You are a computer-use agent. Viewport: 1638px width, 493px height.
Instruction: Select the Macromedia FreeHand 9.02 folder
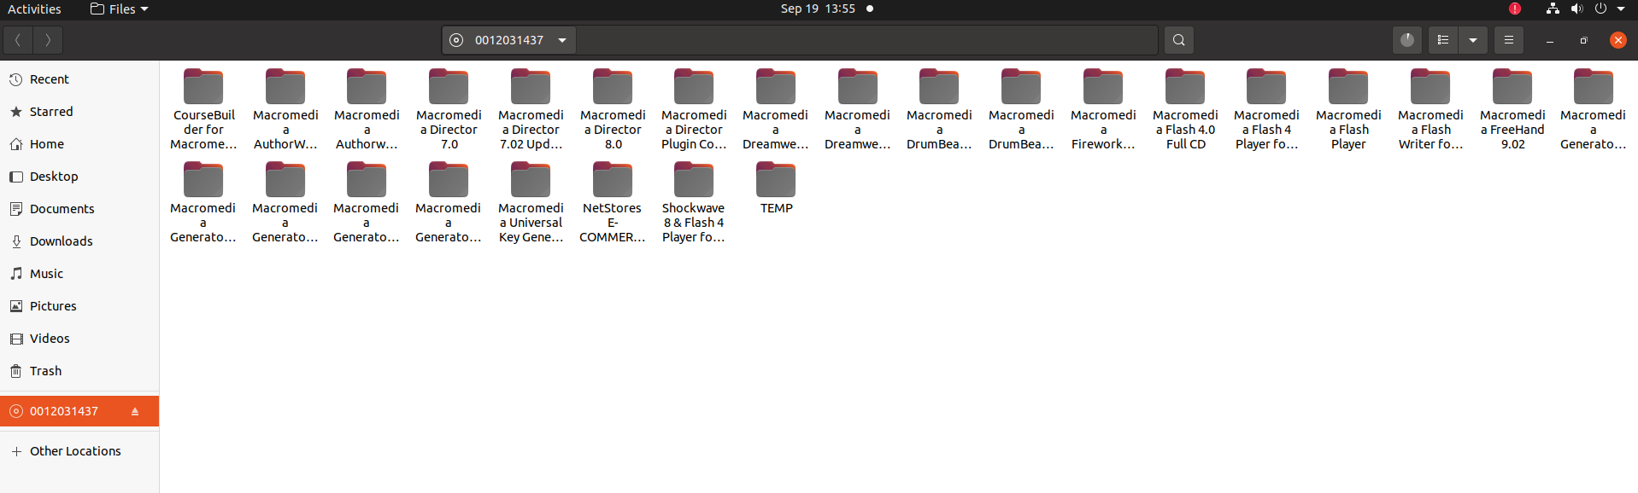(x=1512, y=109)
